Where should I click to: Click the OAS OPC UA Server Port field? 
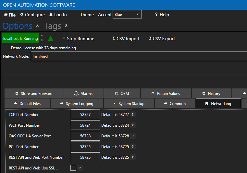tap(85, 136)
